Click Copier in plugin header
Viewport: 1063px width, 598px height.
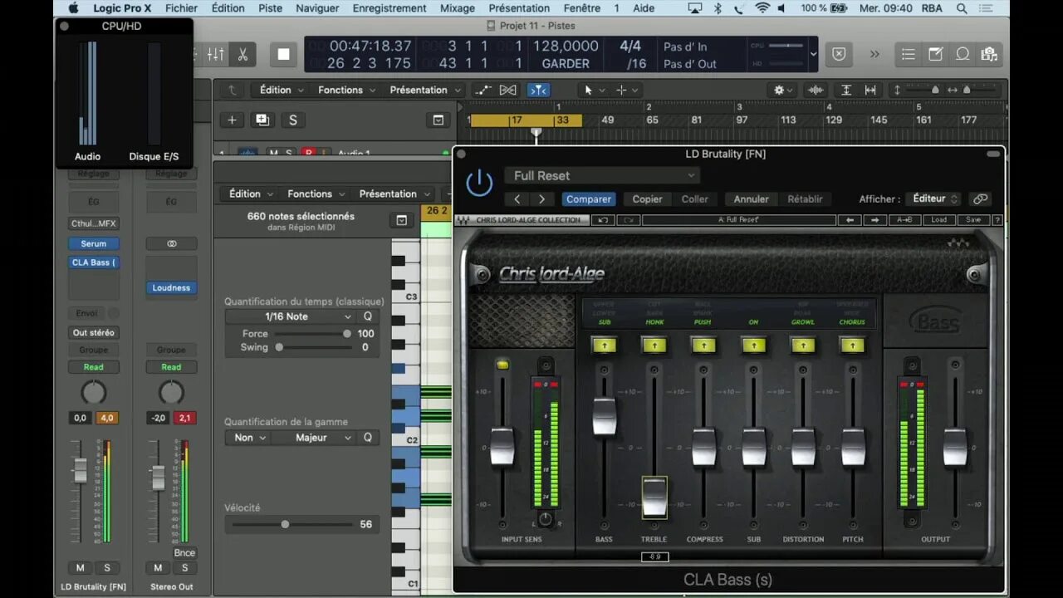point(647,199)
